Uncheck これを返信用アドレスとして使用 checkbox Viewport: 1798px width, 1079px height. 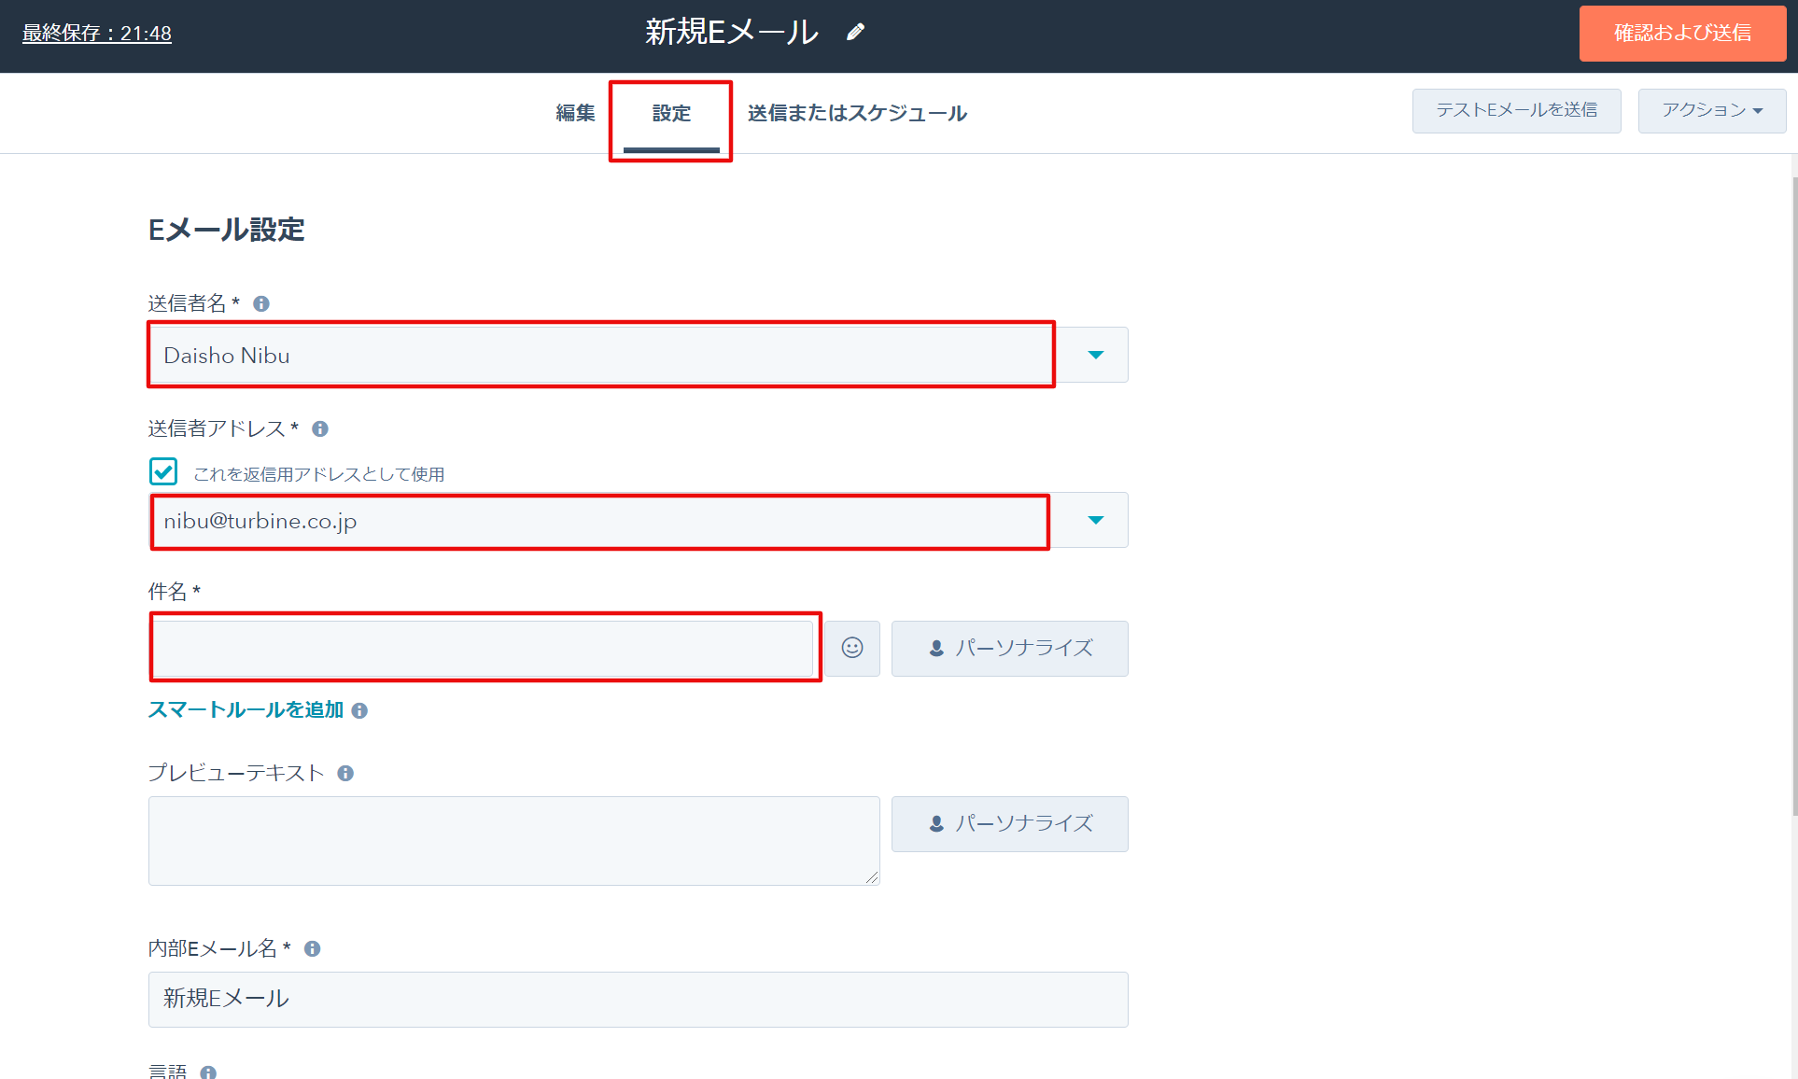coord(163,471)
